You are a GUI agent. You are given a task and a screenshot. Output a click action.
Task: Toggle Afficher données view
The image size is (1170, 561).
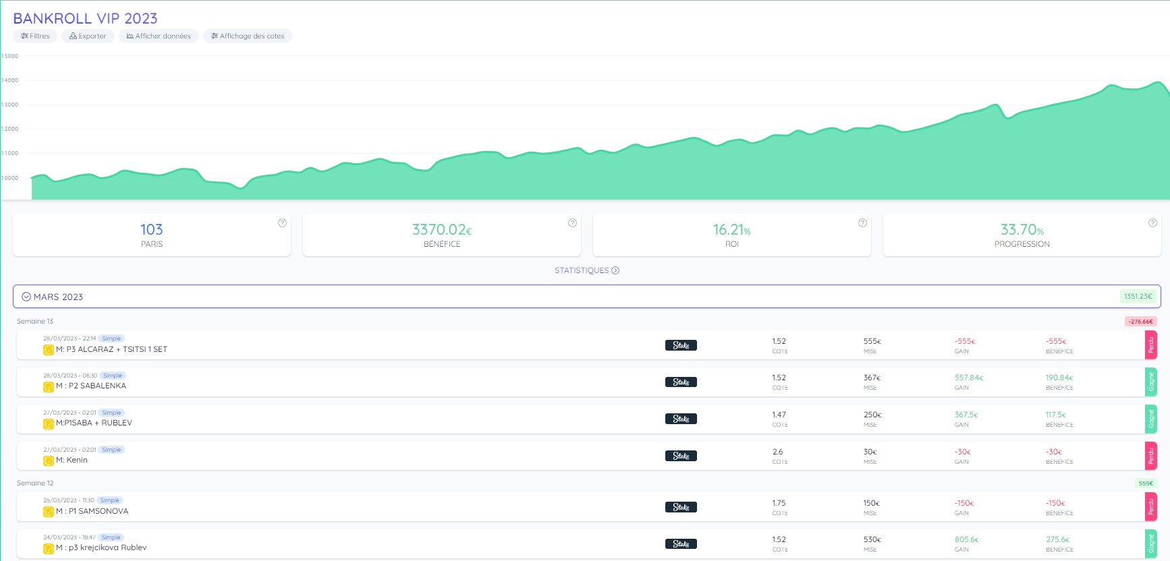coord(159,36)
